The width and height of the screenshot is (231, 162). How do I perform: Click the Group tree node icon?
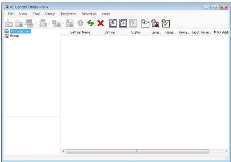coord(7,36)
